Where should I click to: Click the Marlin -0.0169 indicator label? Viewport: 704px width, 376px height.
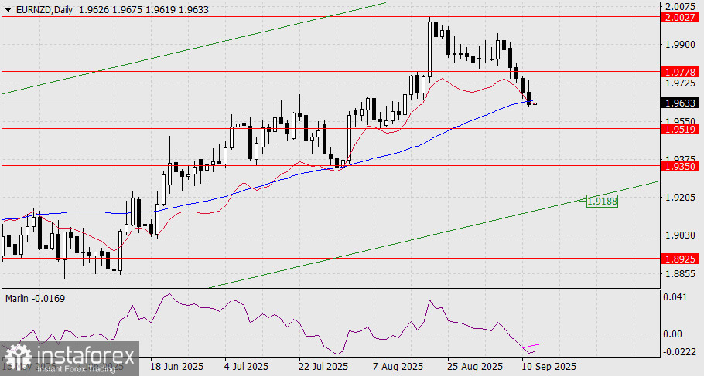[35, 298]
